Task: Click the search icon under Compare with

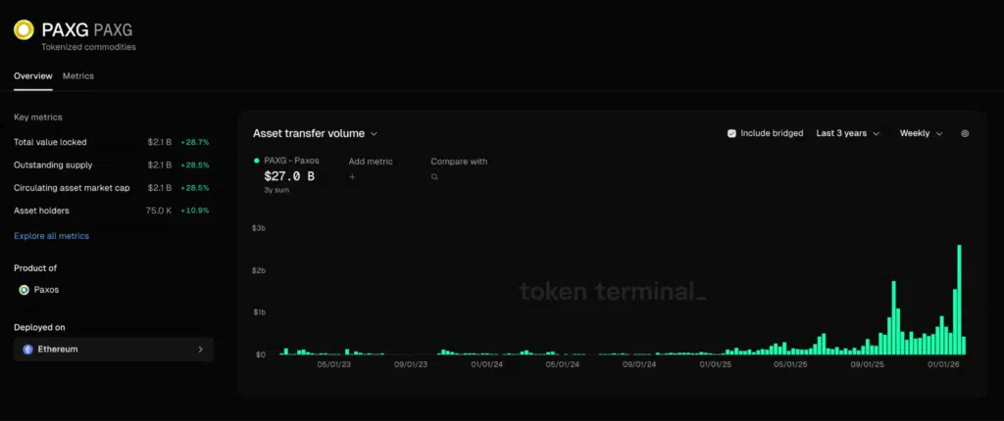Action: pyautogui.click(x=434, y=177)
